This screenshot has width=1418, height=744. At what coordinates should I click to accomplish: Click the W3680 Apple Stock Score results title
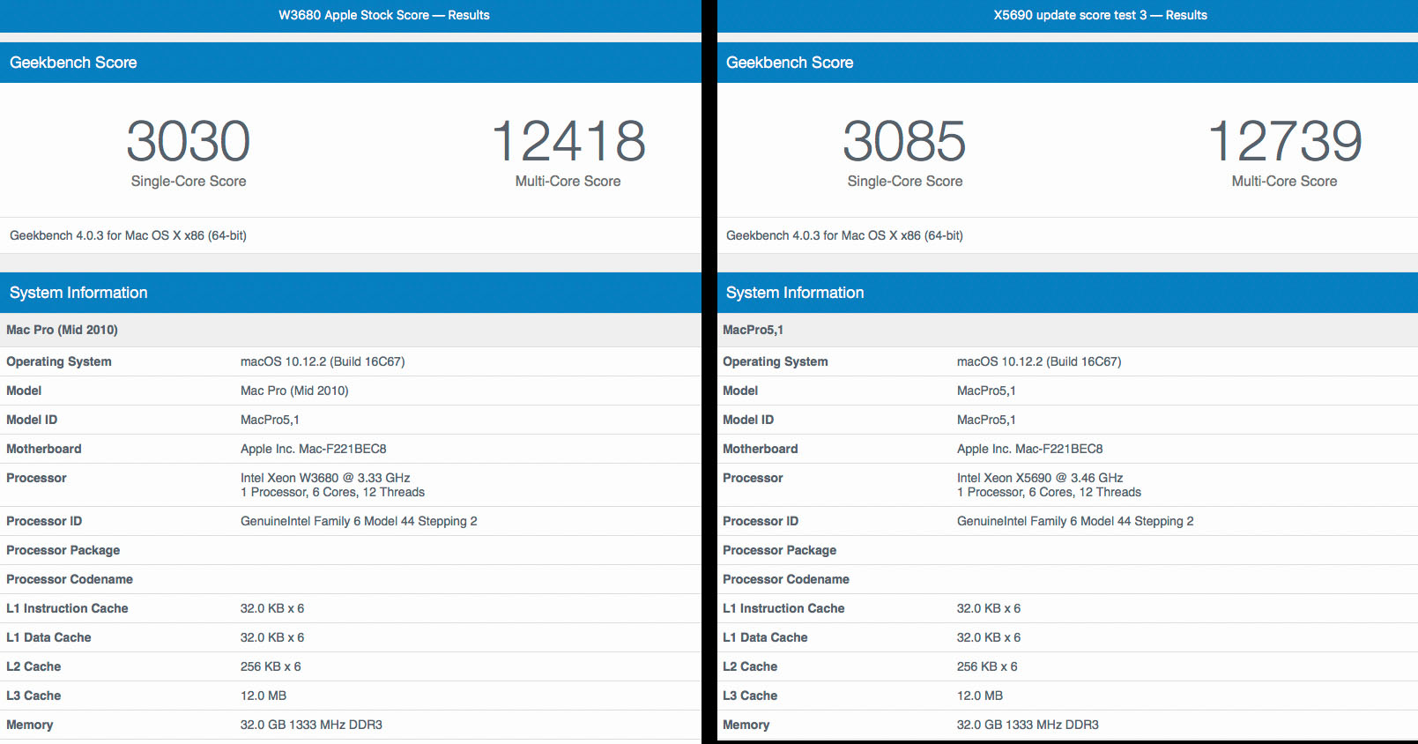tap(383, 15)
